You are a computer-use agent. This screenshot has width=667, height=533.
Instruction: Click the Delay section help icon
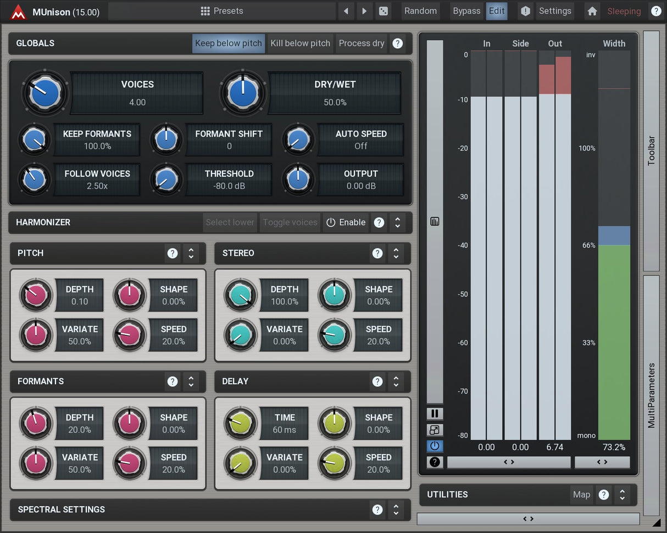pos(377,381)
